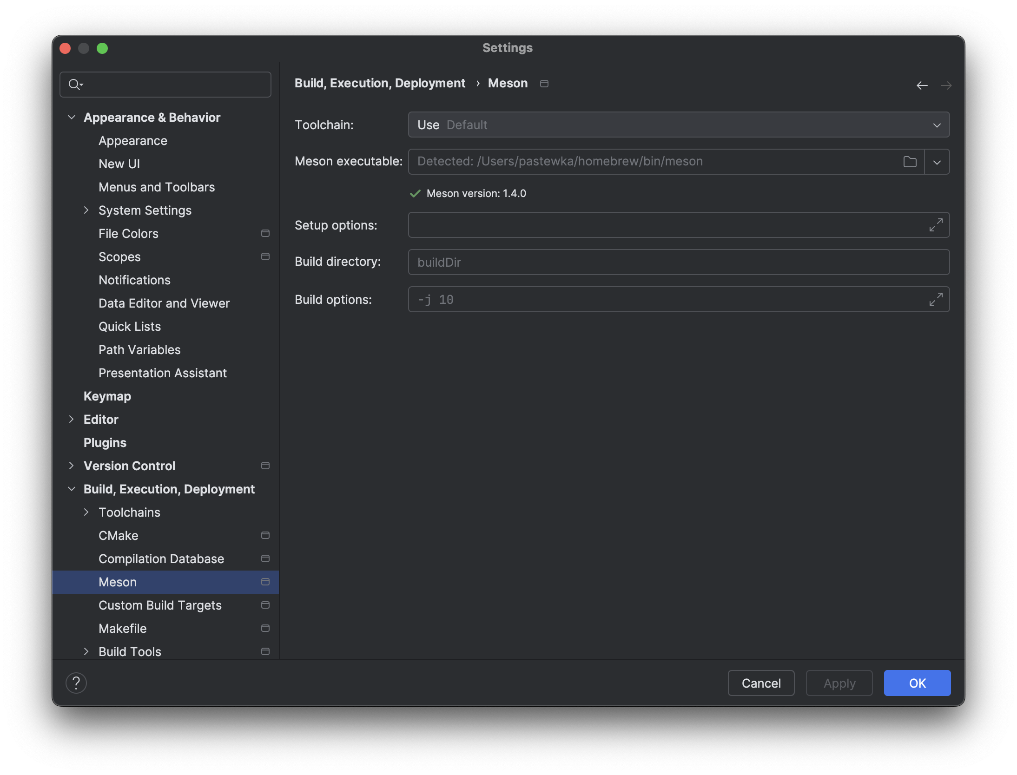Screen dimensions: 1017x775
Task: Click the dropdown arrow next to Meson executable
Action: coord(937,161)
